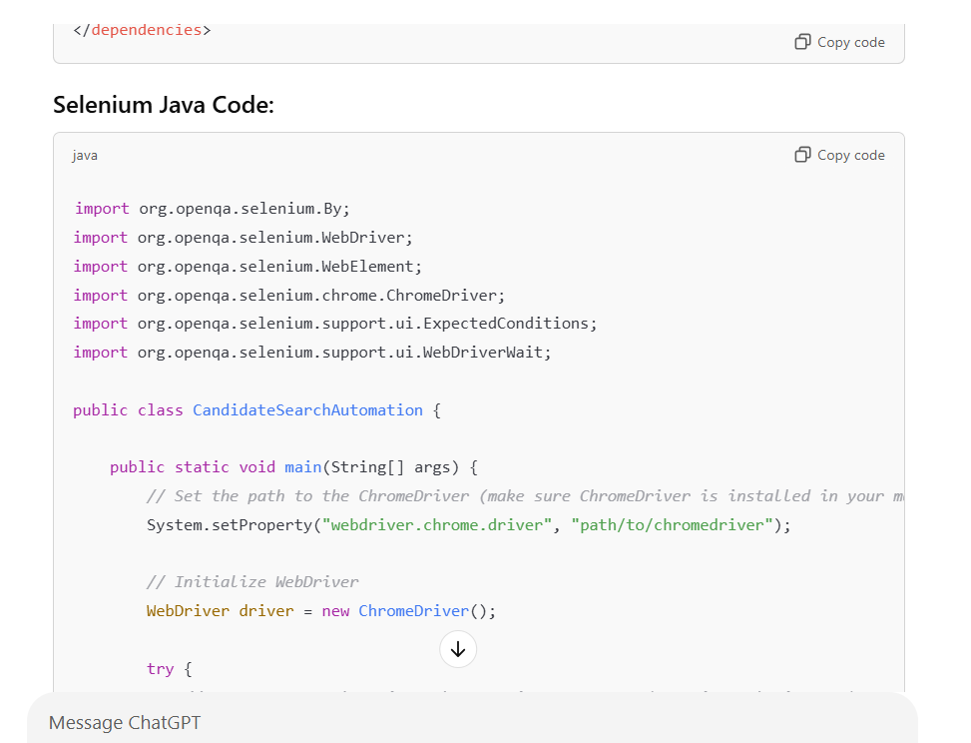Screen dimensions: 971x743
Task: Click the import WebDriverWait line
Action: (312, 353)
